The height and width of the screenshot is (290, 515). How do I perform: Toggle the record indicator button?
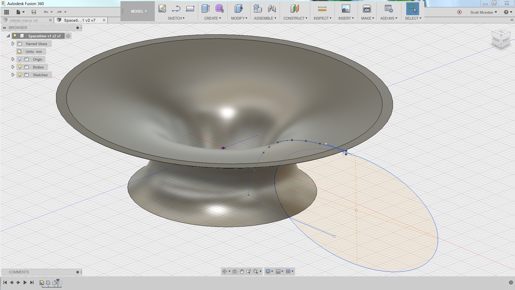(459, 12)
